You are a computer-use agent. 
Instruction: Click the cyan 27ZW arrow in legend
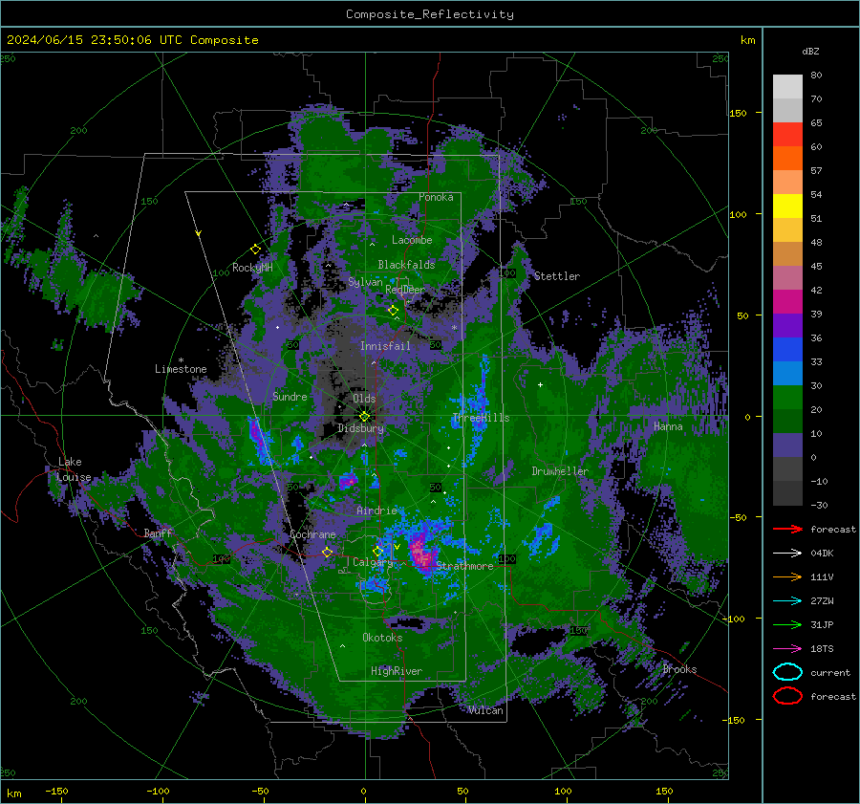pos(787,601)
